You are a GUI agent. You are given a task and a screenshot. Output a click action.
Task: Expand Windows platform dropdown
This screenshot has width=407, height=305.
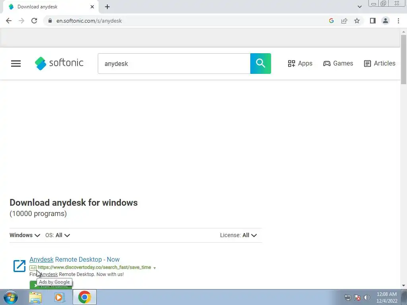25,235
